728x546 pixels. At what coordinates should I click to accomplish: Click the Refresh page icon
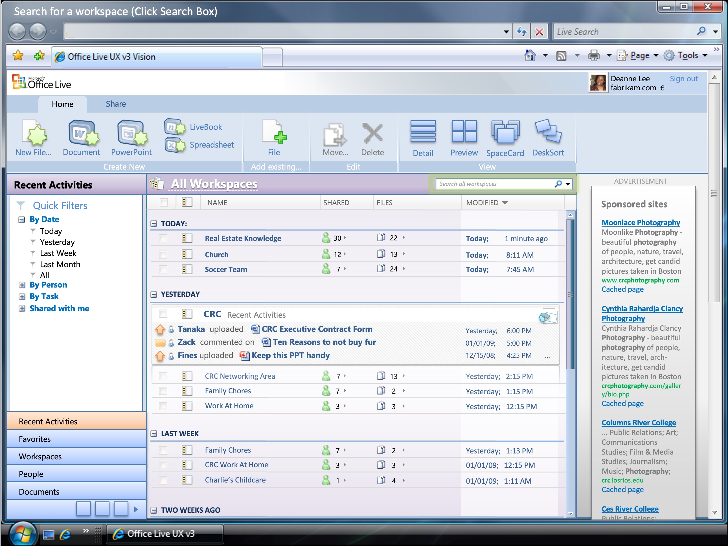pos(522,32)
